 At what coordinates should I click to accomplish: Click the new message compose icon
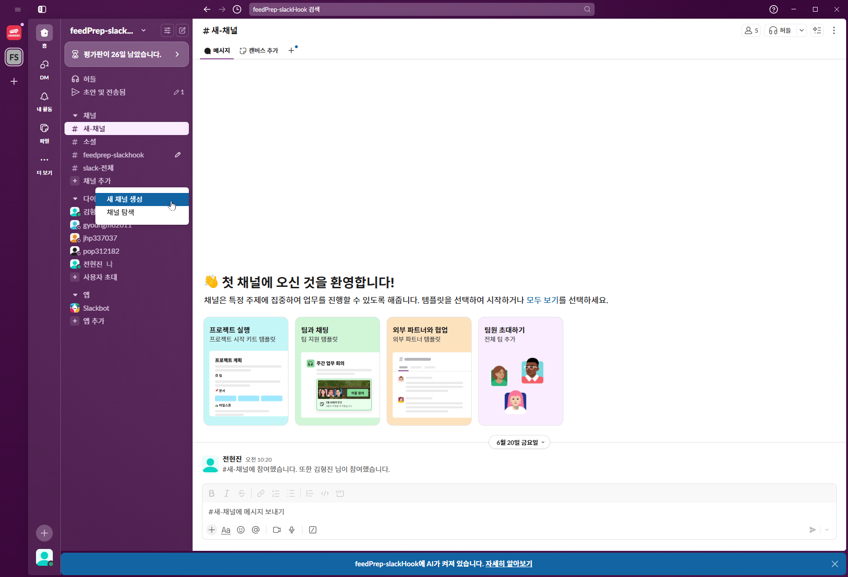[182, 30]
